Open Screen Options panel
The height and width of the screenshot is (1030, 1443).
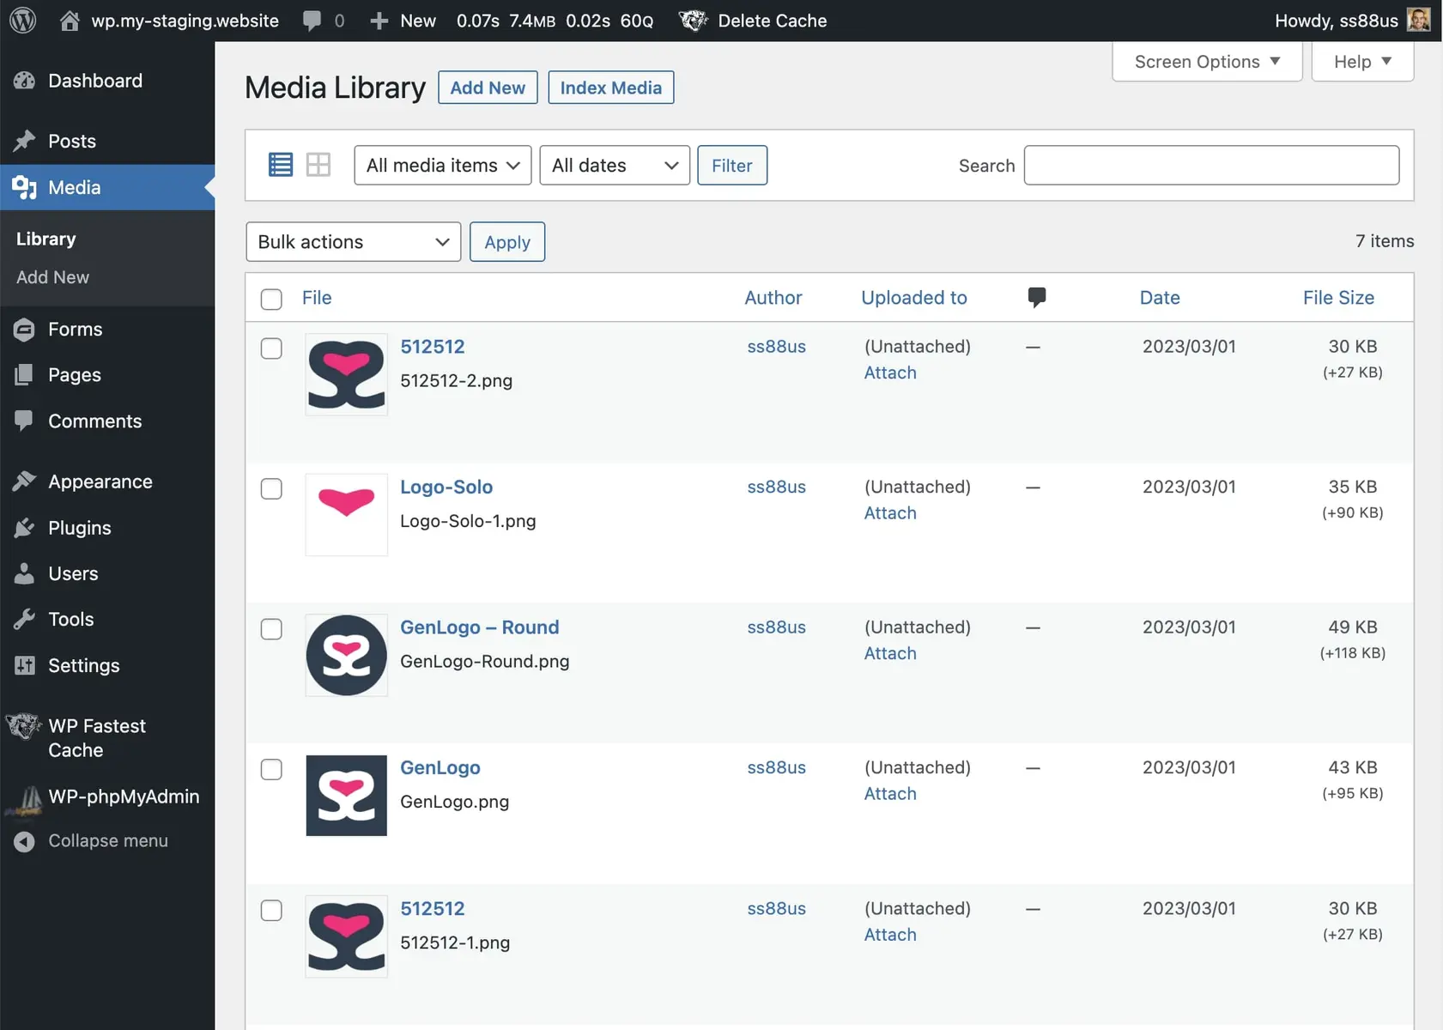tap(1205, 61)
